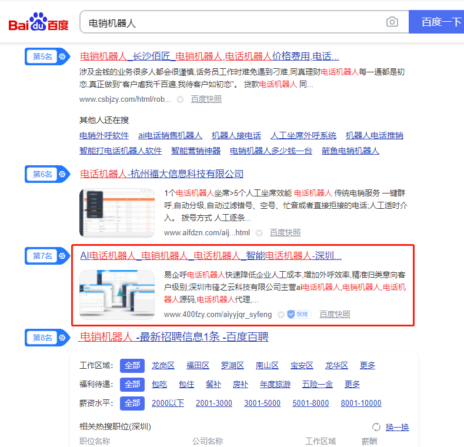This screenshot has width=464, height=447.
Task: Click the 换一换 refresh icon
Action: coord(376,427)
